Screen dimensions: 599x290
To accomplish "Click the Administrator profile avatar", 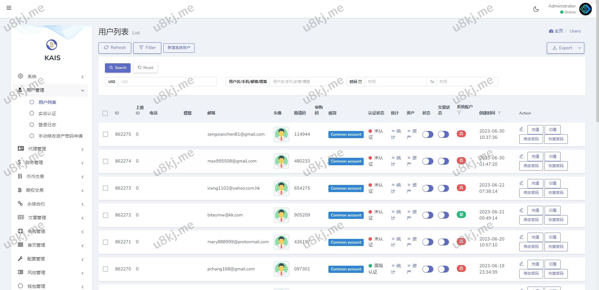I will (x=585, y=9).
